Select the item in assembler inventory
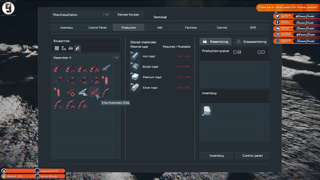Image resolution: width=320 pixels, height=180 pixels. pyautogui.click(x=207, y=111)
